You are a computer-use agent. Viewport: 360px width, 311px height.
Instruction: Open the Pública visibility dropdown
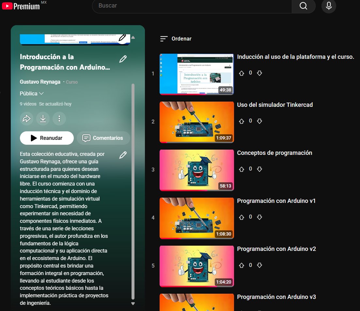click(x=32, y=93)
